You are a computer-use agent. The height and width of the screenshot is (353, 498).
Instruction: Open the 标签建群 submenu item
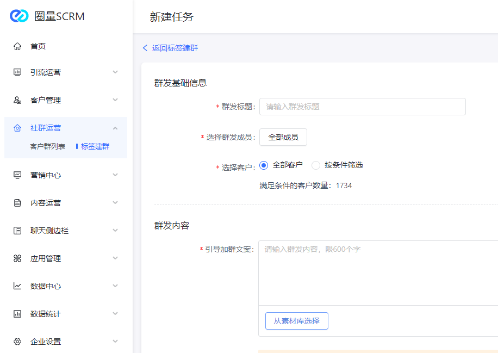click(x=95, y=146)
